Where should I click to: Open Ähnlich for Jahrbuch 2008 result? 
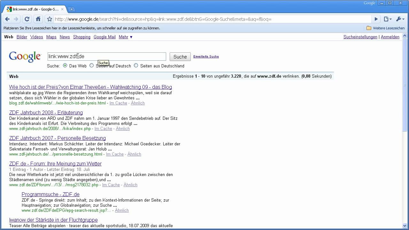coord(123,129)
